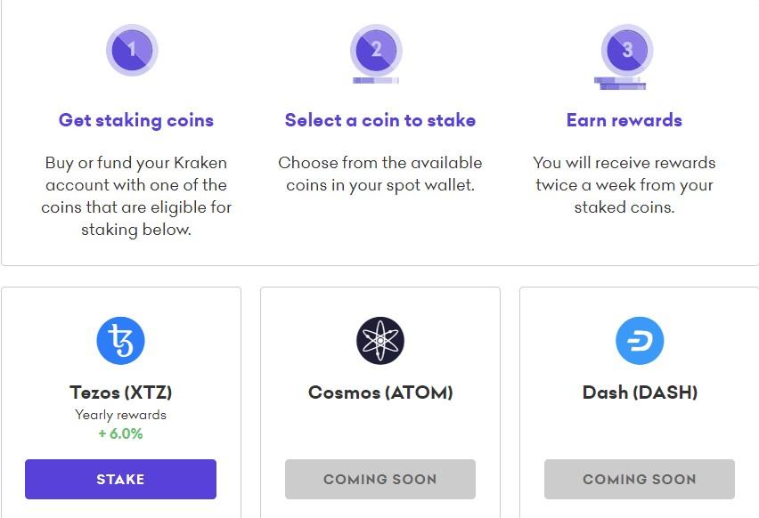Click the Cosmos (ATOM) card title
Viewport: 759px width, 518px height.
380,393
